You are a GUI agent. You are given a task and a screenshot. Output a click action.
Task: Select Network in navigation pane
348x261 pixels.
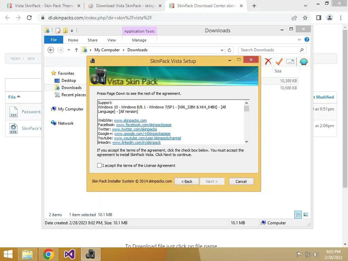coord(66,123)
